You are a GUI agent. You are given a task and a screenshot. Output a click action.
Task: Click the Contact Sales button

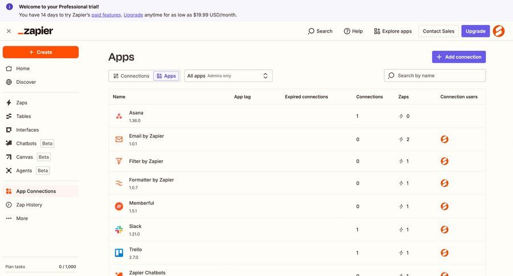438,31
